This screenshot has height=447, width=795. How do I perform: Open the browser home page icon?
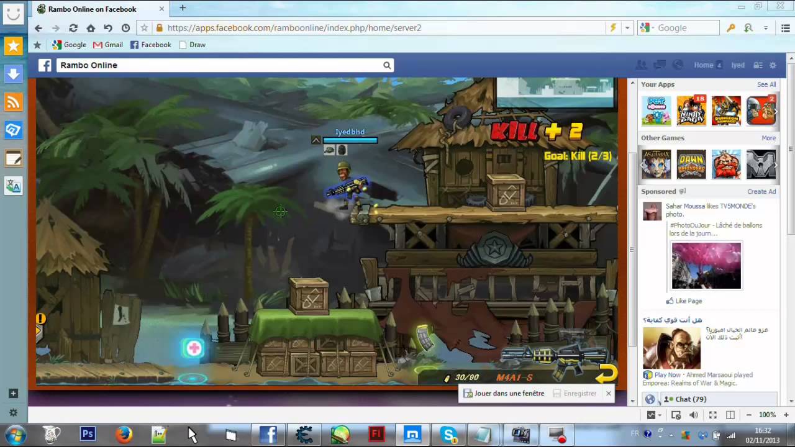[x=91, y=28]
